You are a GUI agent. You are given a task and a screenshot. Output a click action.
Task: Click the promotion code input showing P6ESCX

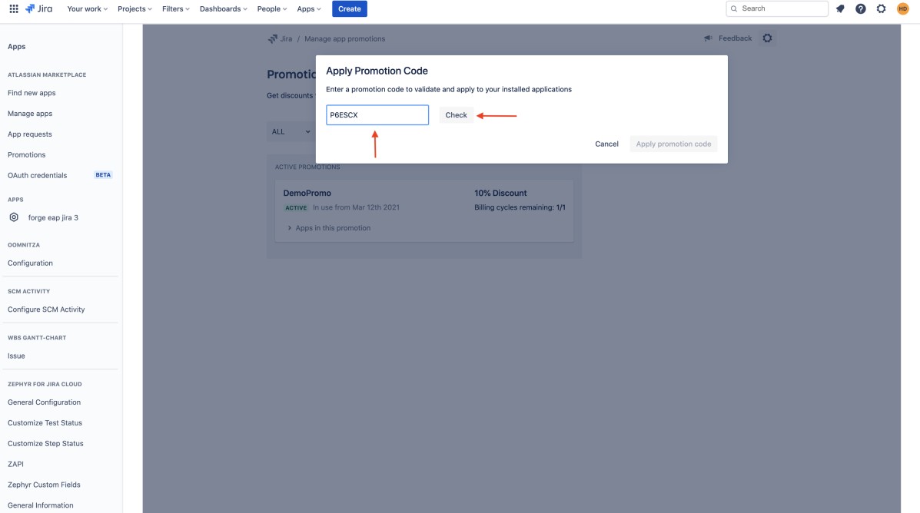(377, 114)
